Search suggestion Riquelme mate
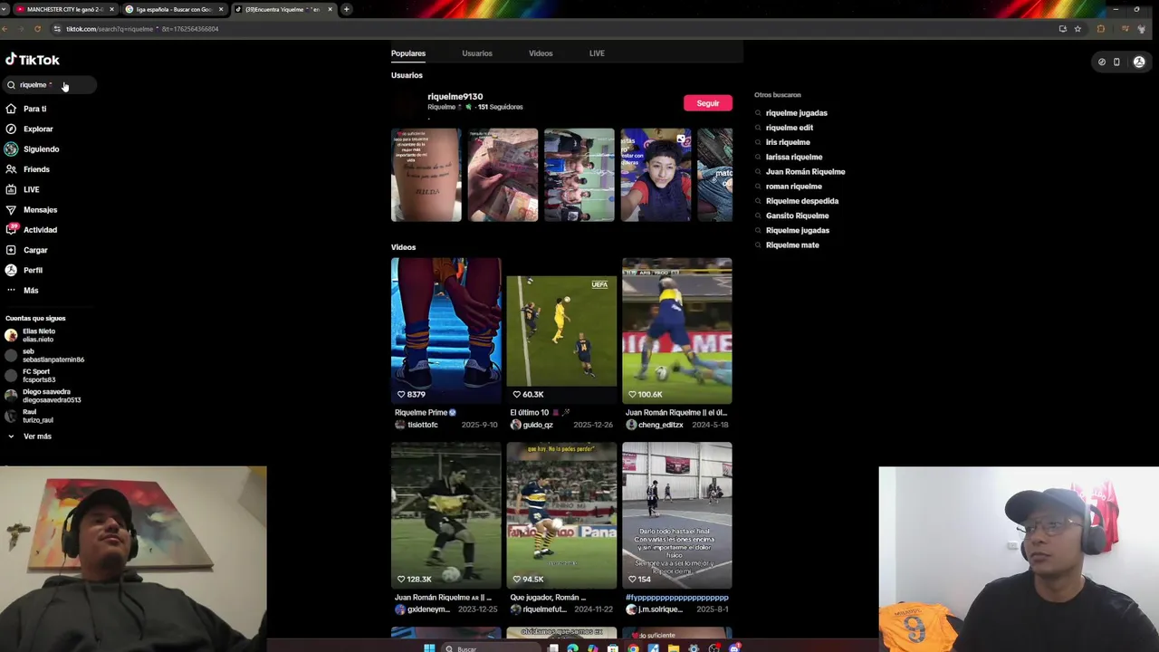1159x652 pixels. tap(792, 245)
